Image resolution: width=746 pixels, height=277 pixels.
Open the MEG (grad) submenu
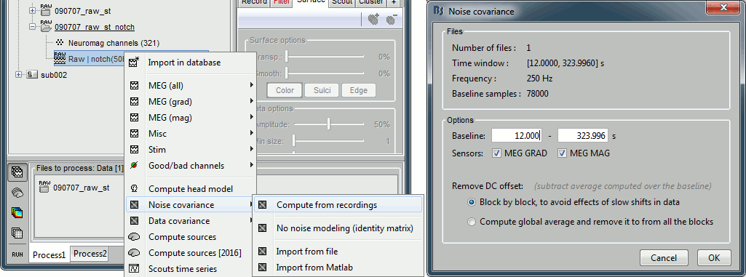tap(251, 101)
